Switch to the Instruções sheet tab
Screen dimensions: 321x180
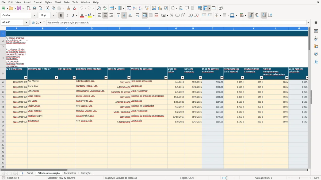86,173
